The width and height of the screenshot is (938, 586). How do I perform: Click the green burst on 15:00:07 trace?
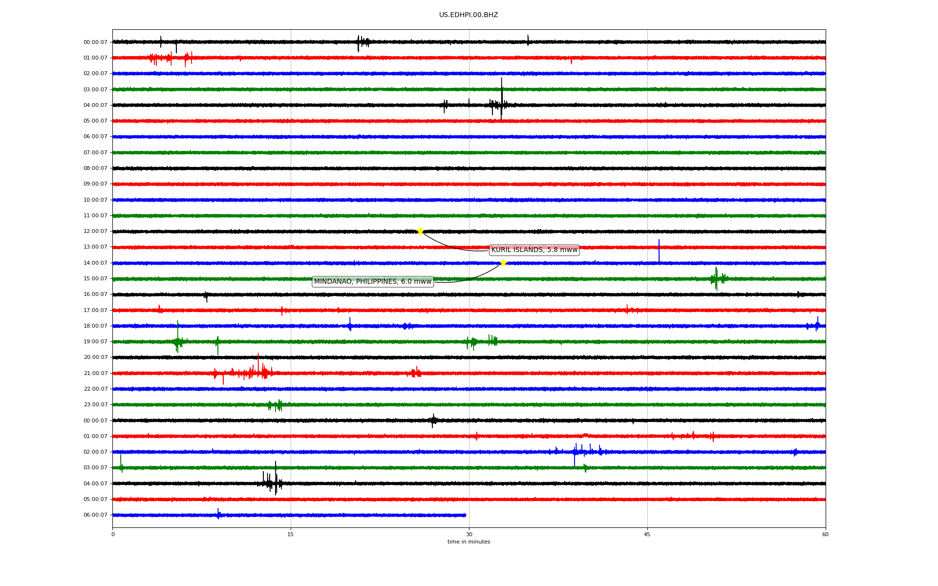(716, 279)
